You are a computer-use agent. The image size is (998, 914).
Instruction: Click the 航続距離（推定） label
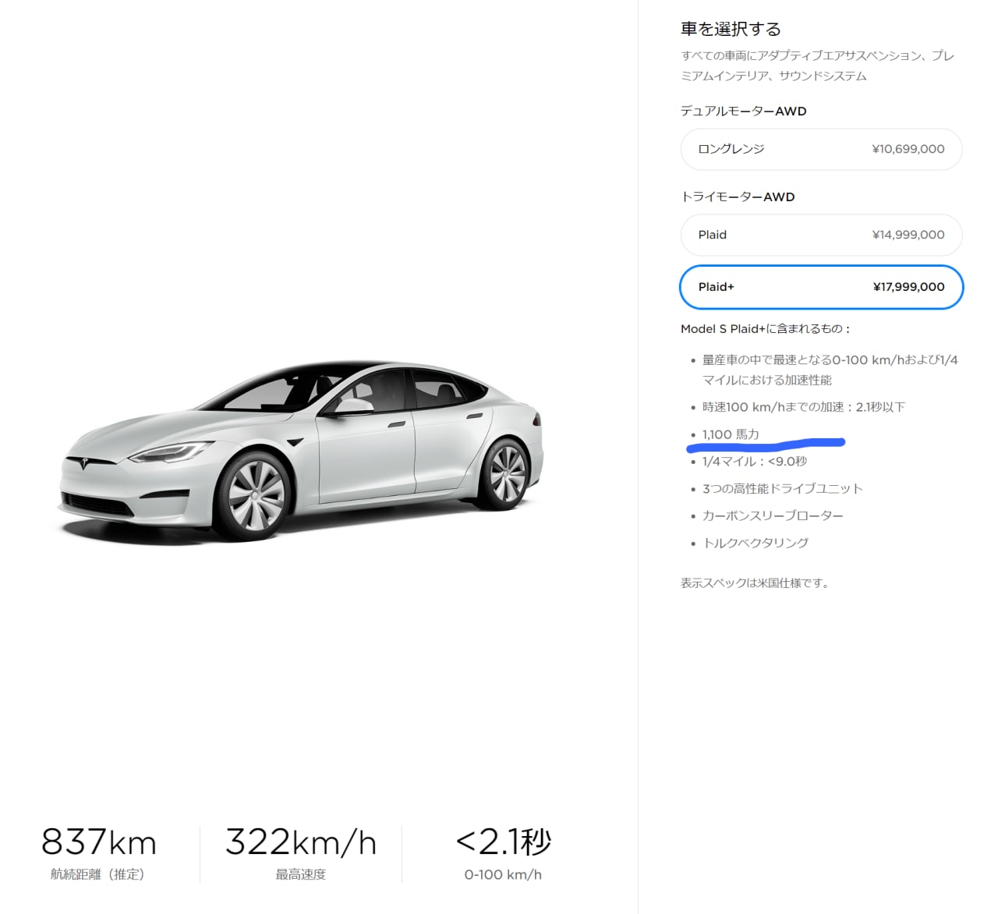click(97, 874)
